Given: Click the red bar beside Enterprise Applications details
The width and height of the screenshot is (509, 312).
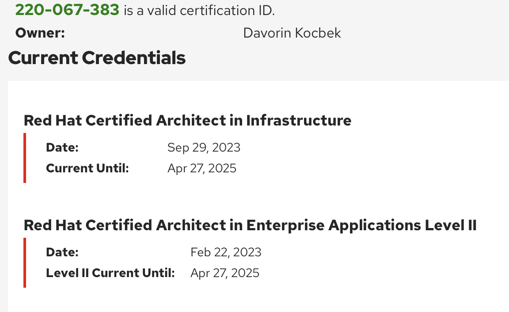Looking at the screenshot, I should 25,263.
